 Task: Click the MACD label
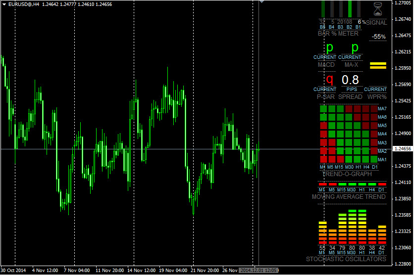tap(326, 65)
